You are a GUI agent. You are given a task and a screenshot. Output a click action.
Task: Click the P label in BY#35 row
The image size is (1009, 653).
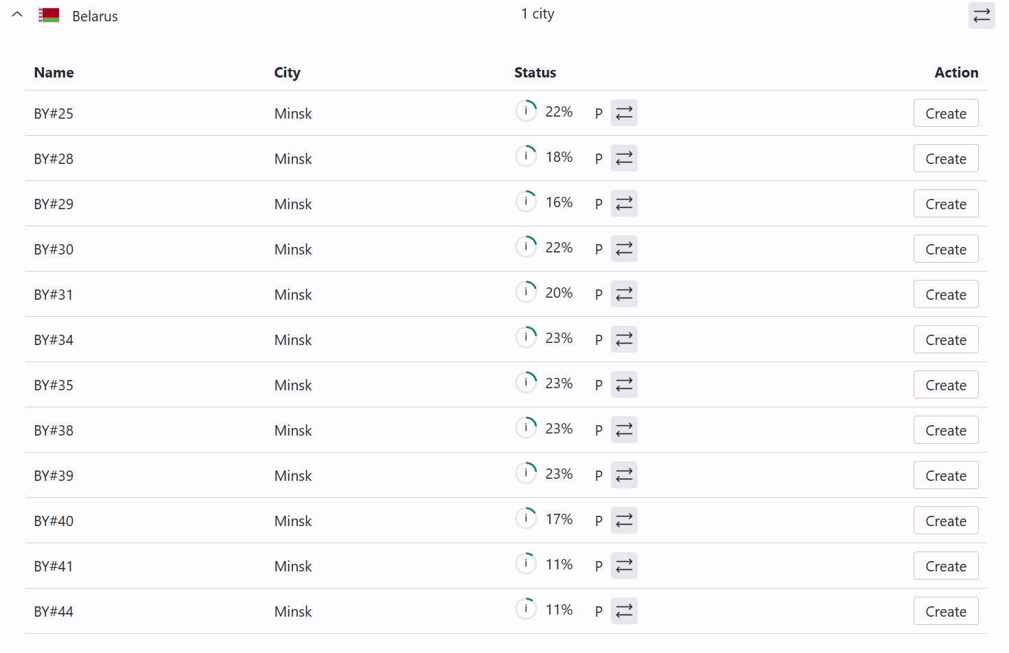[x=599, y=385]
